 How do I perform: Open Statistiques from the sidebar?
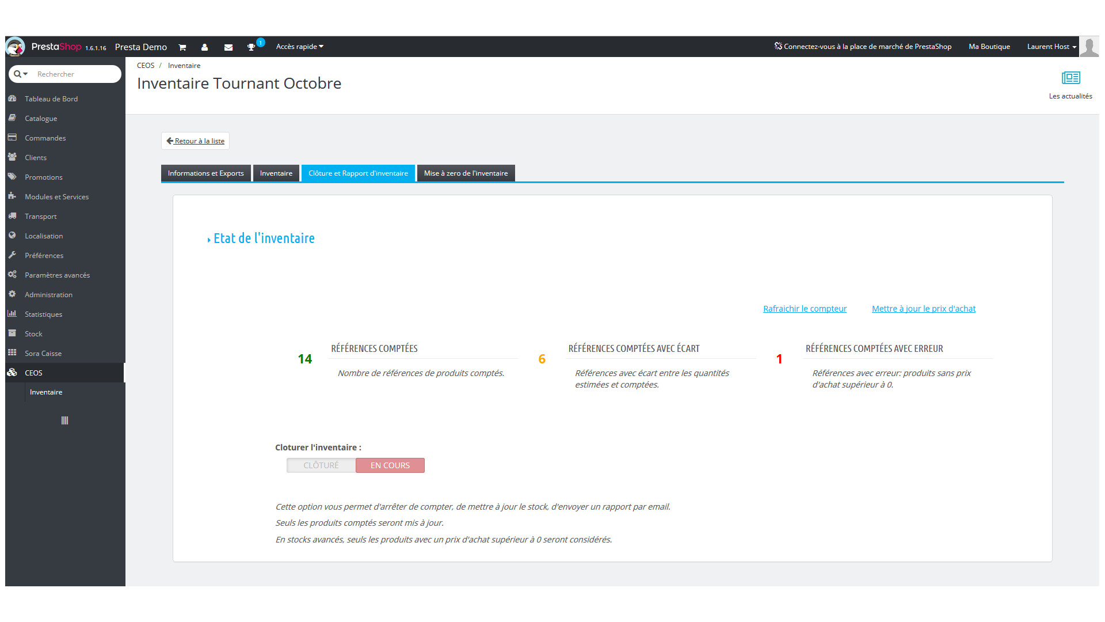pos(43,314)
